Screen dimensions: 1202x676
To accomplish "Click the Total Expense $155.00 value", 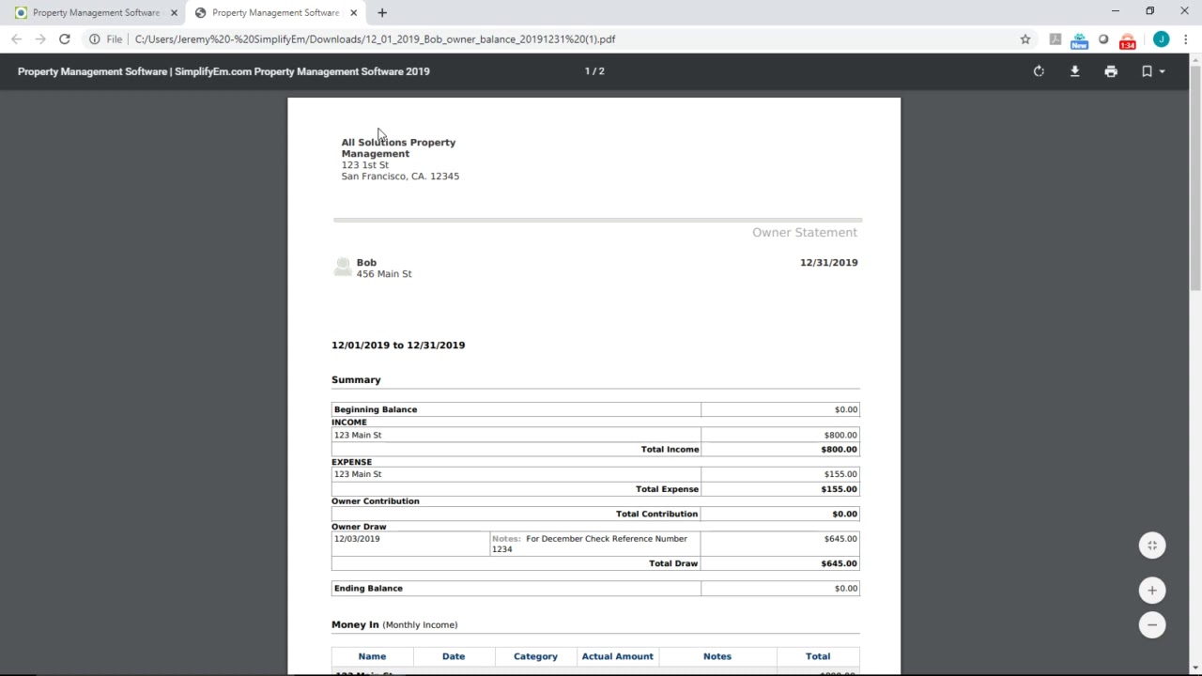I will [x=839, y=489].
